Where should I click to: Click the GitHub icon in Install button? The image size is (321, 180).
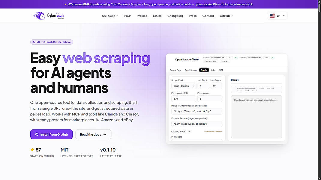[37, 135]
